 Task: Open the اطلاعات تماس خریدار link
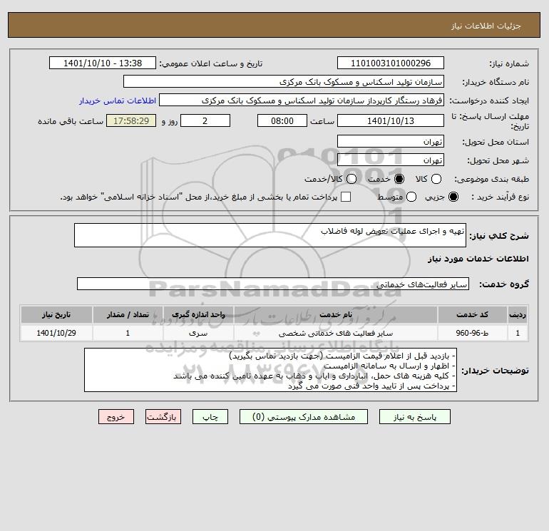(x=118, y=100)
